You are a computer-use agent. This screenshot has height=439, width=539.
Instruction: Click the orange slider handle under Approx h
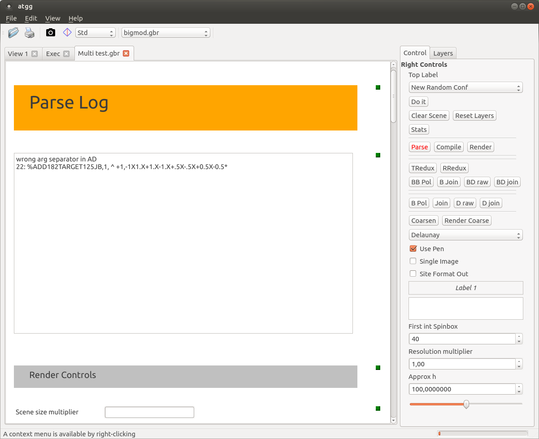(466, 404)
